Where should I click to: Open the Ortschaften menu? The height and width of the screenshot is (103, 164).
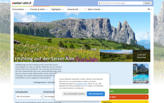coord(19,9)
